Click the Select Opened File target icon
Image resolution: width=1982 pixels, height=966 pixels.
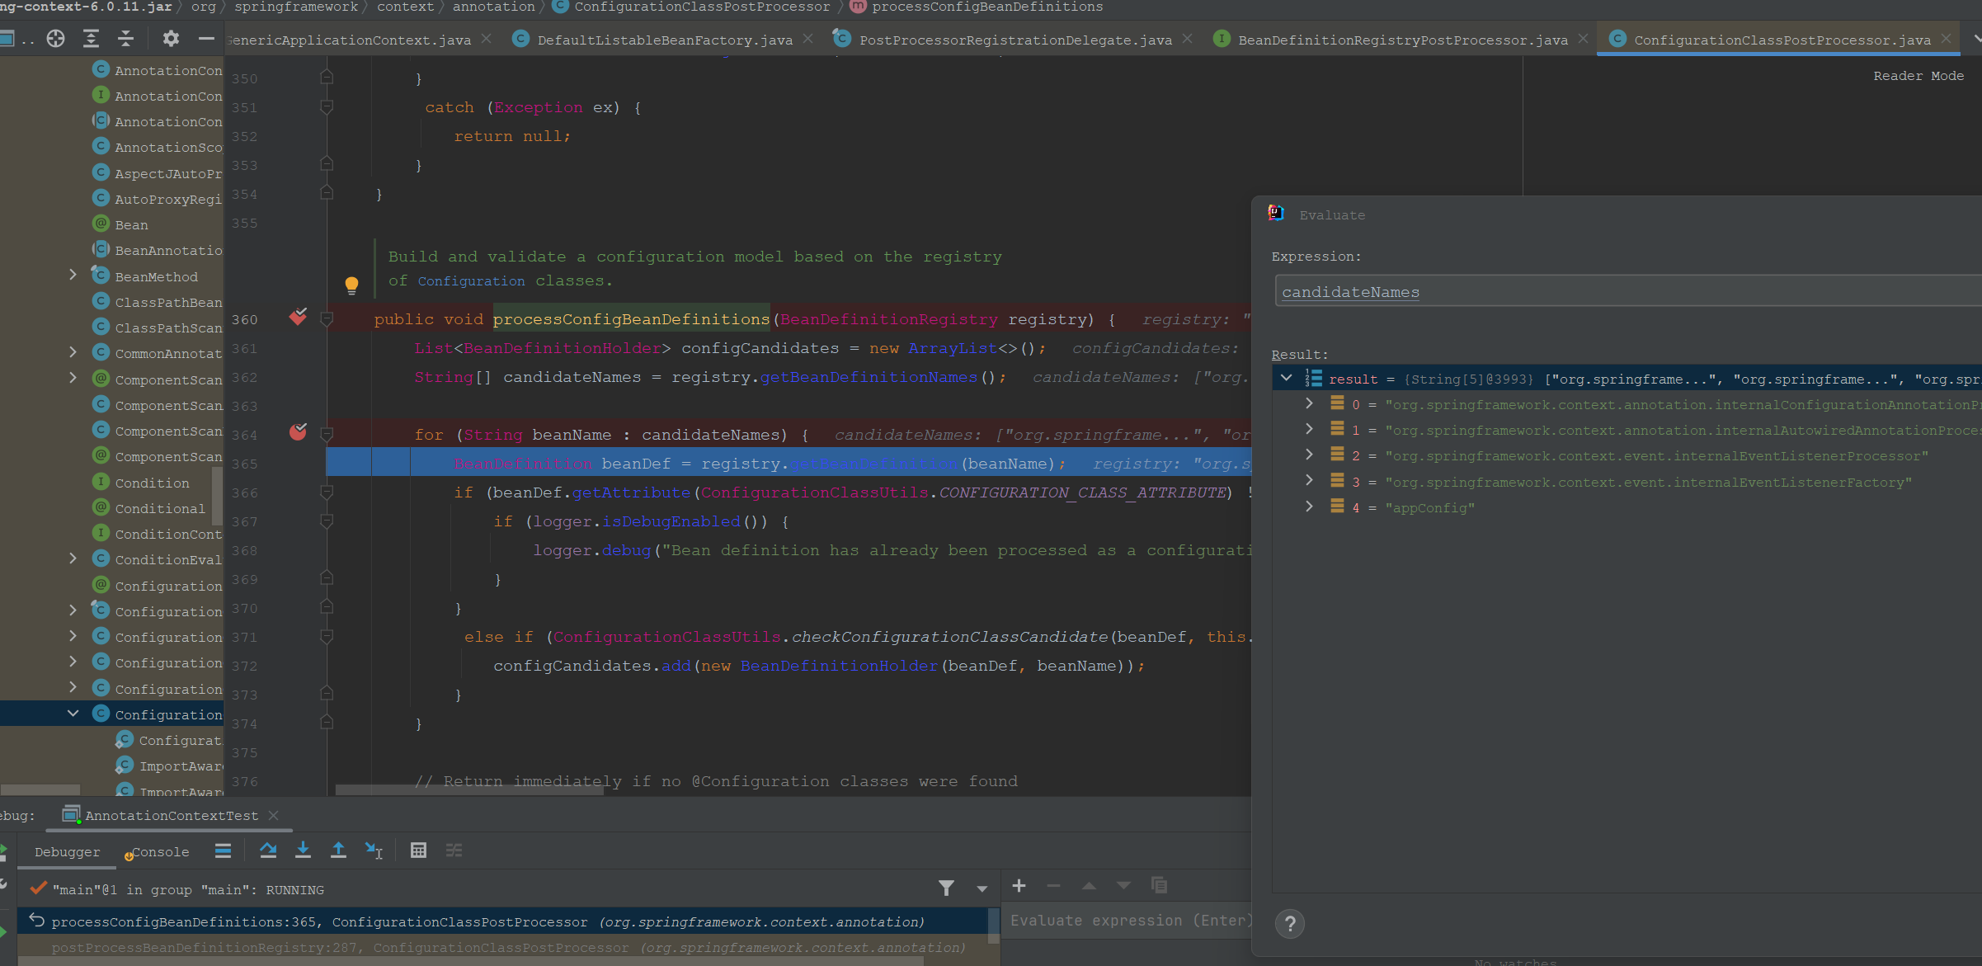pyautogui.click(x=55, y=39)
